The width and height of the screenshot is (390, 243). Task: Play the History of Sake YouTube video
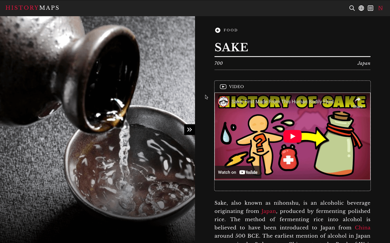tap(292, 136)
